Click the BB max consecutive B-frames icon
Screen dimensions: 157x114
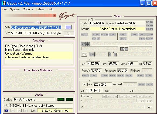pyautogui.click(x=92, y=54)
